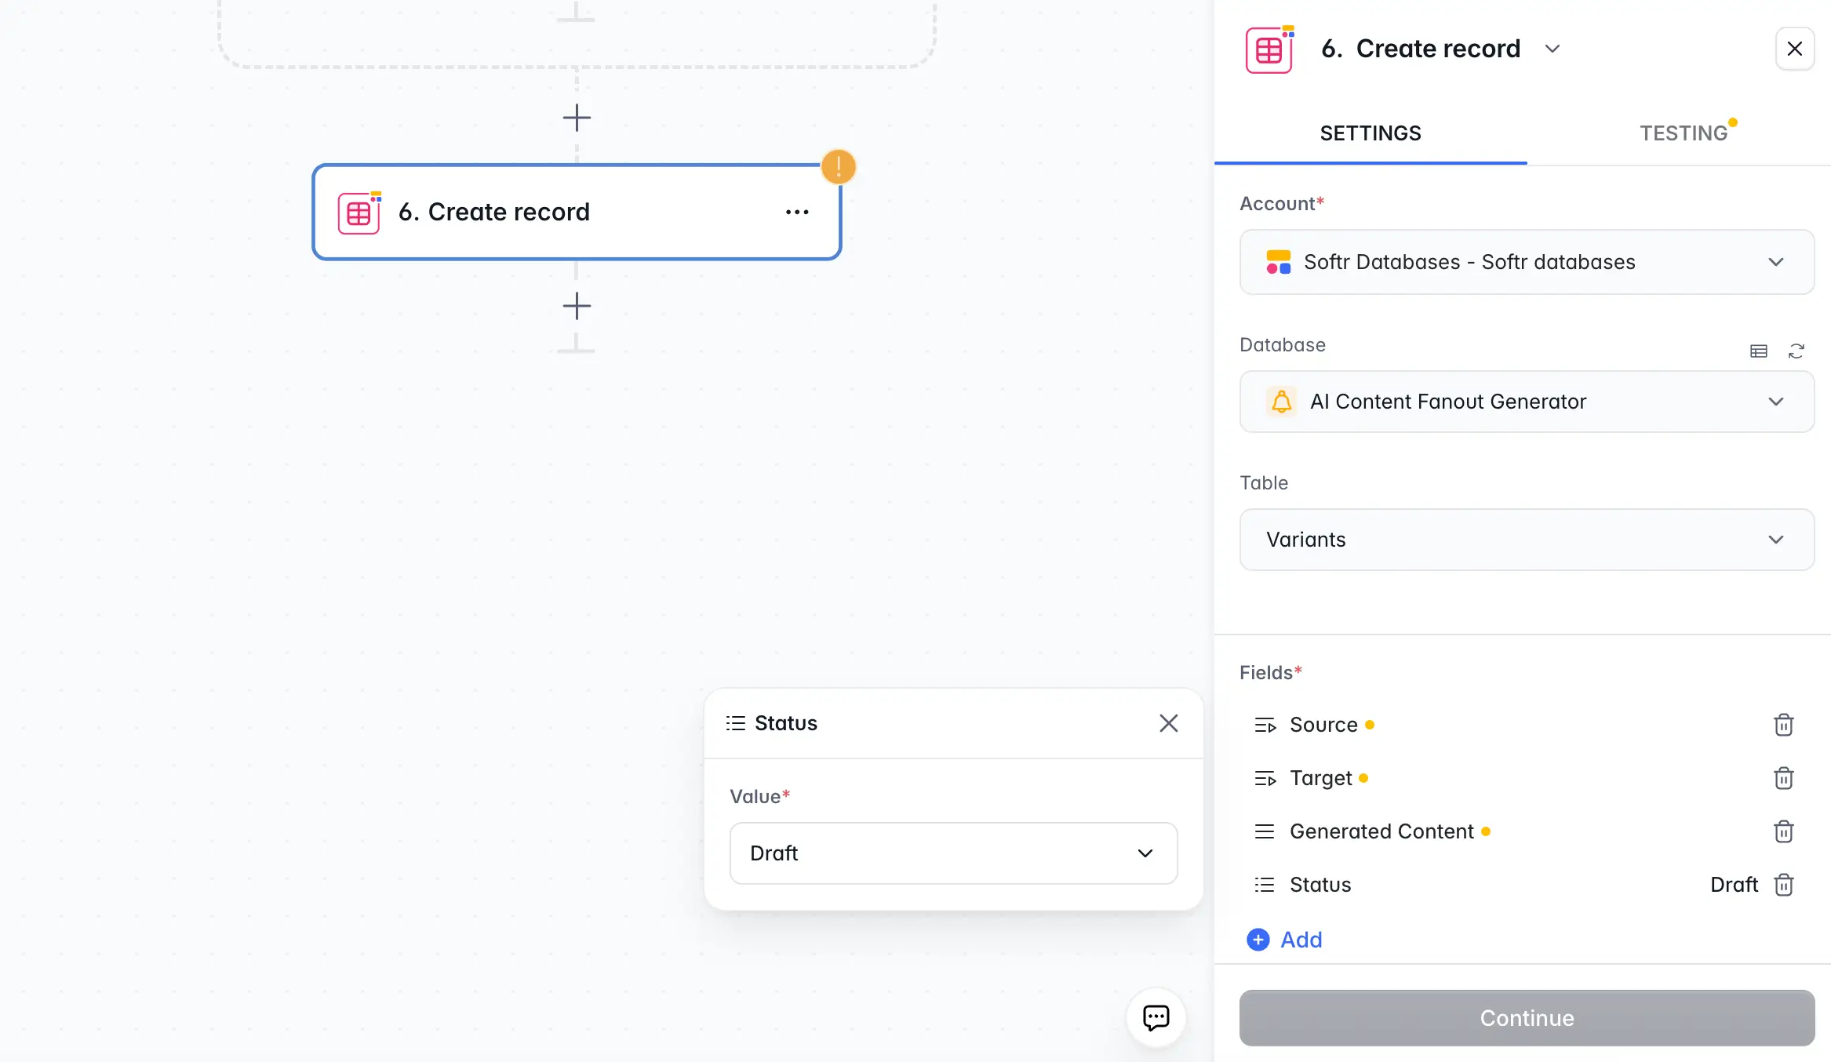Click the add step plus below Create record
Viewport: 1831px width, 1062px height.
coord(577,306)
